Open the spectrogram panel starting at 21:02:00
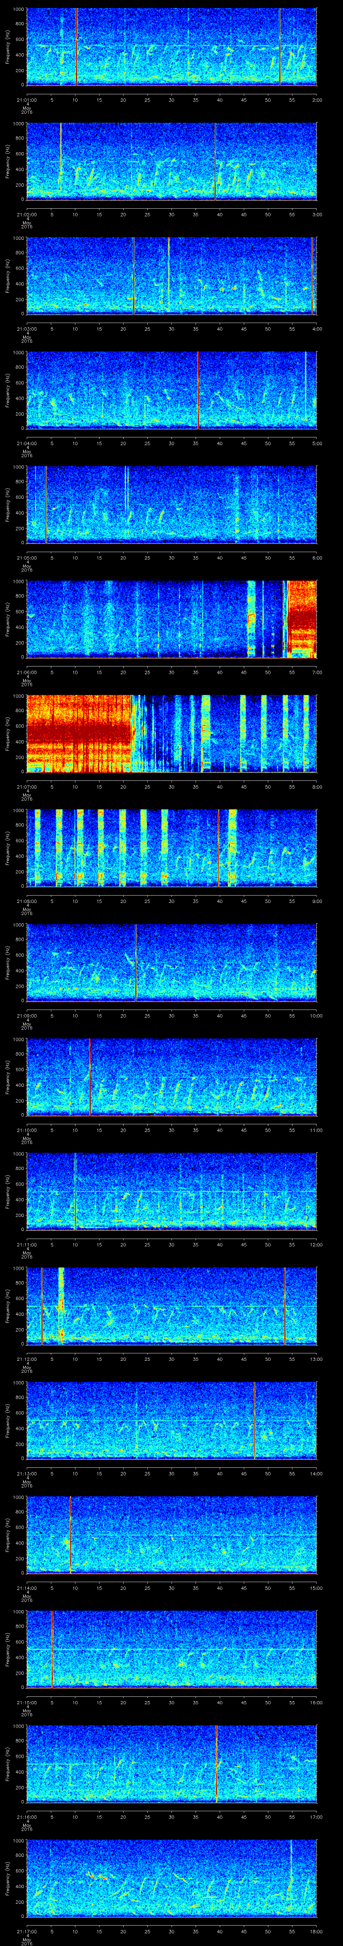 pyautogui.click(x=171, y=161)
